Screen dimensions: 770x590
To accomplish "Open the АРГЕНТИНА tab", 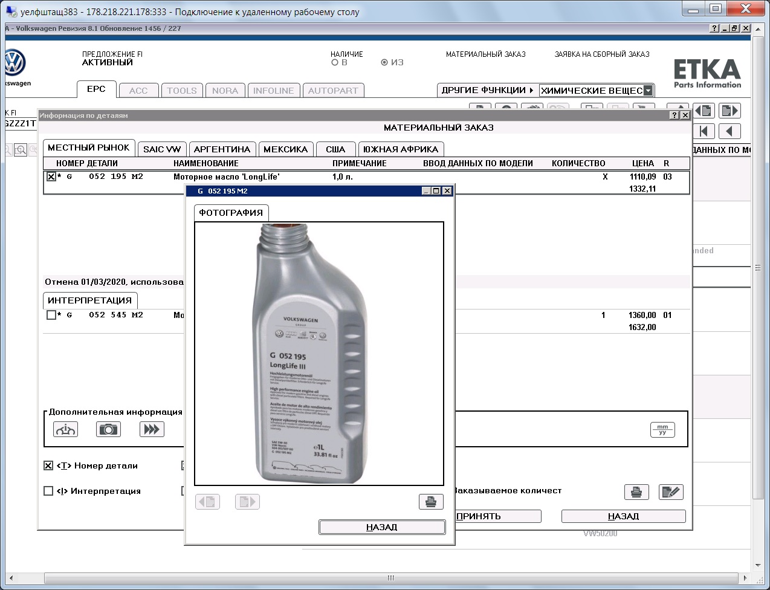I will pos(222,149).
